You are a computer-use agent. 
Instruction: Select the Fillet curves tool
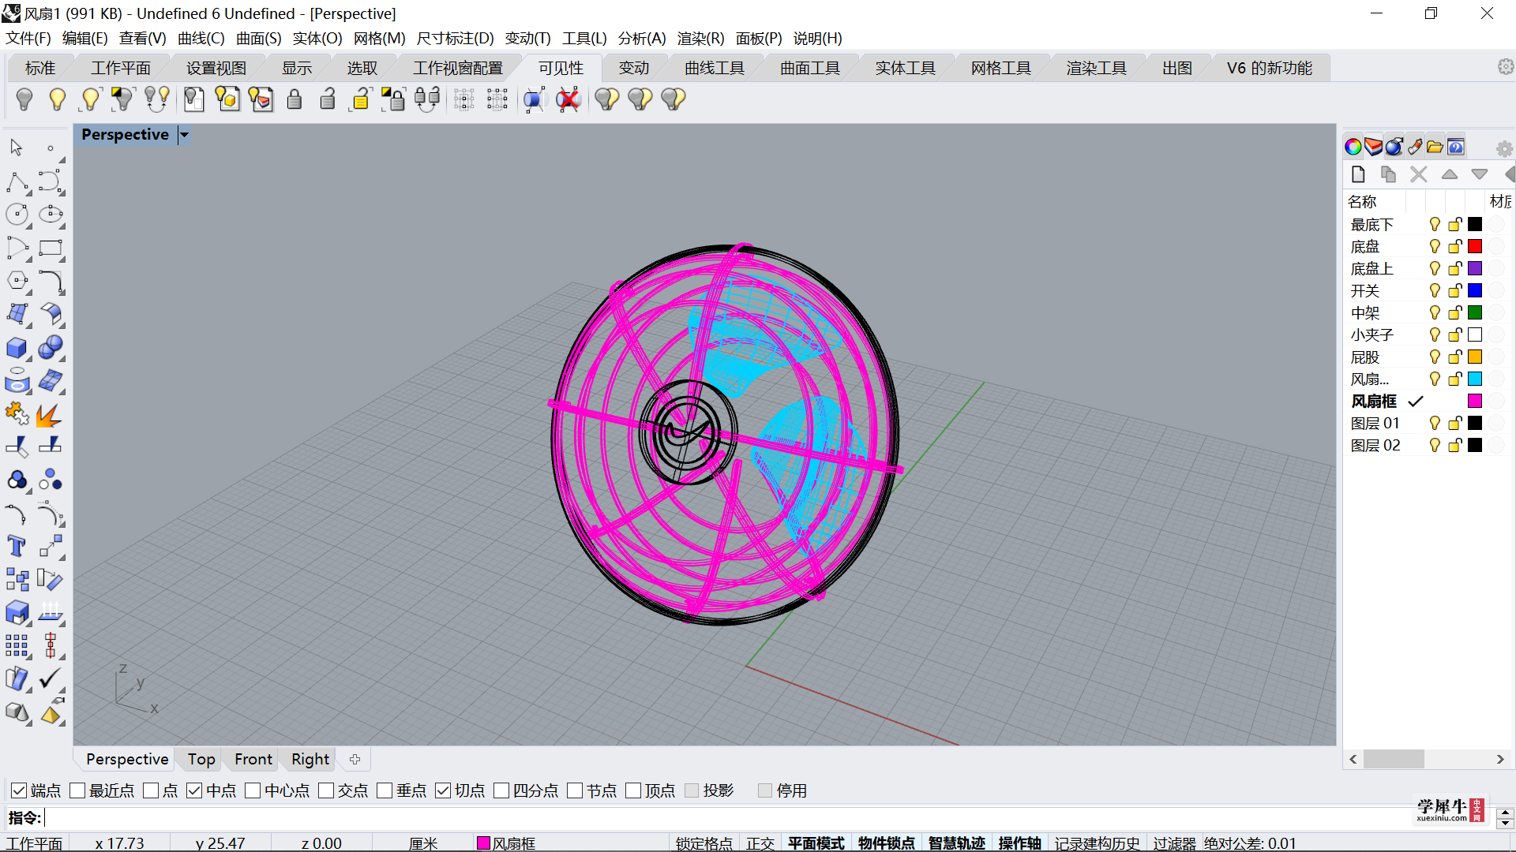(51, 282)
